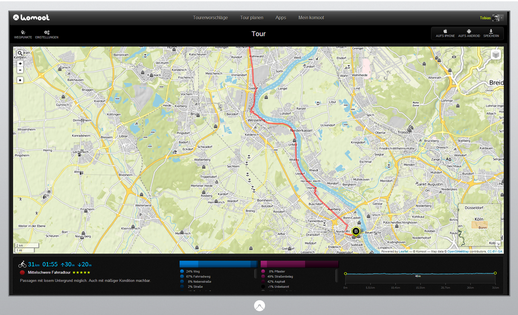Screen dimensions: 518x315
Task: Click destination marker B on the map
Action: coord(356,231)
